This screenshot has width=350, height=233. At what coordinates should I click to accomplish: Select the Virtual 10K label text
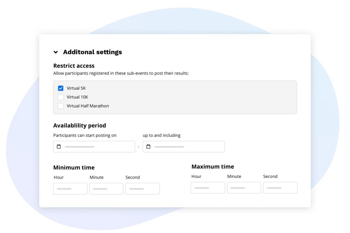coord(77,97)
